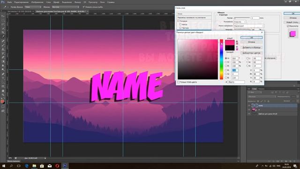Select the History Brush tool
The width and height of the screenshot is (300, 169).
pyautogui.click(x=3, y=53)
